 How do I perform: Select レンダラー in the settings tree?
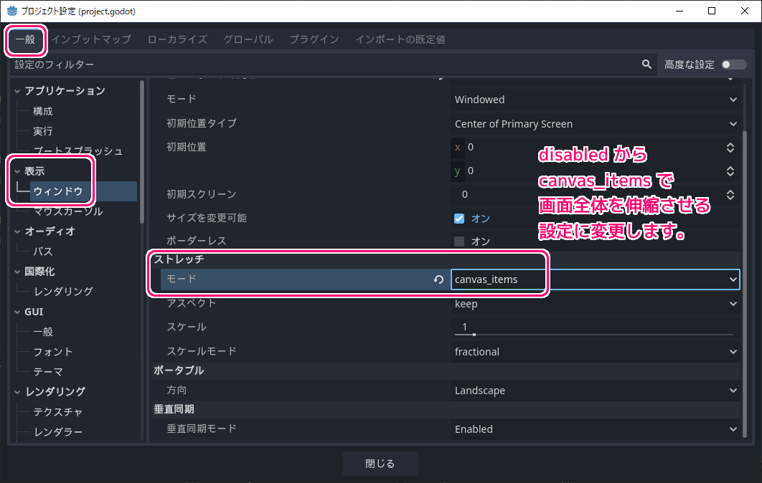[x=58, y=431]
